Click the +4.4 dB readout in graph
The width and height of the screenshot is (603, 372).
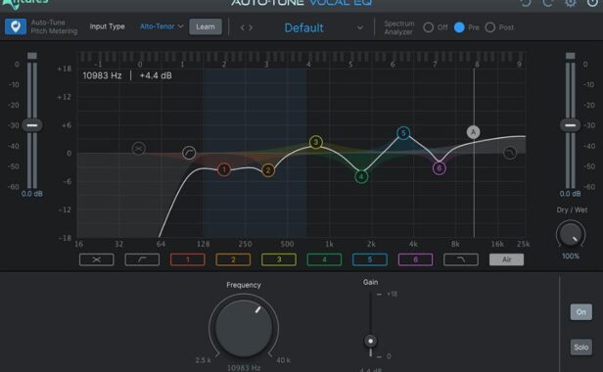tap(156, 75)
